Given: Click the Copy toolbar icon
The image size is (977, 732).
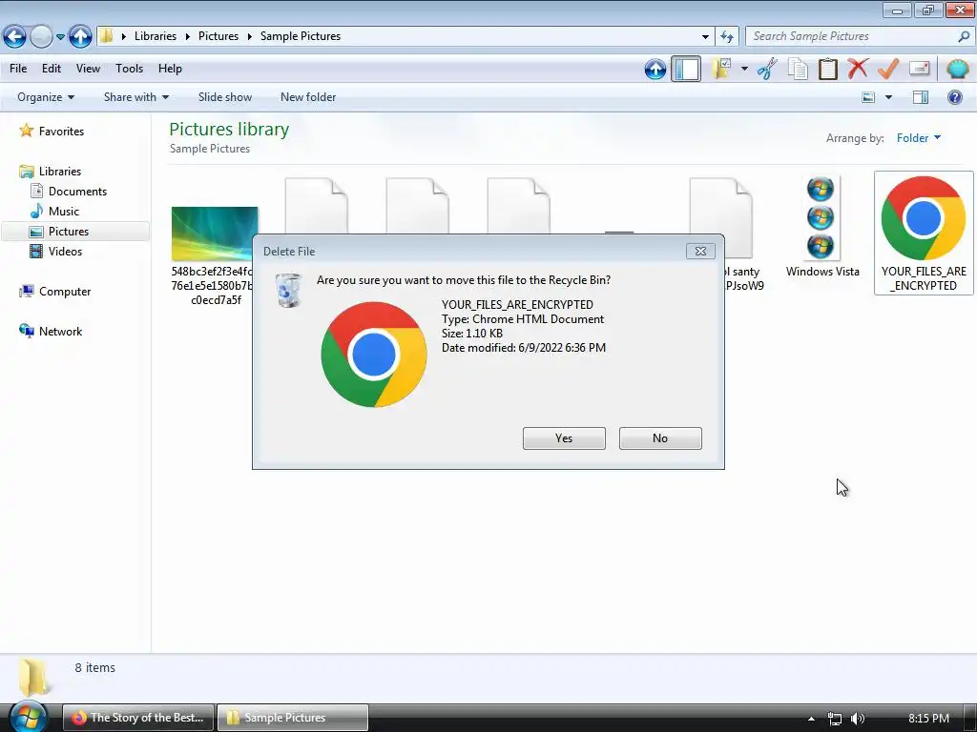Looking at the screenshot, I should [x=798, y=69].
